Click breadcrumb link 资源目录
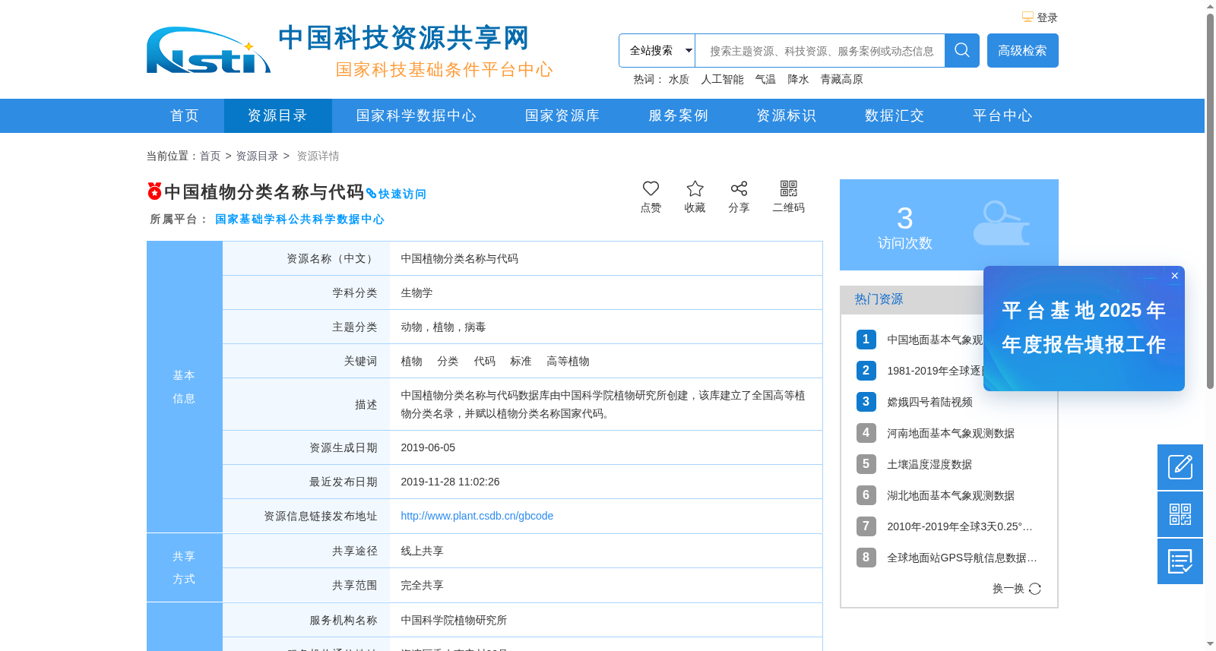 (257, 156)
